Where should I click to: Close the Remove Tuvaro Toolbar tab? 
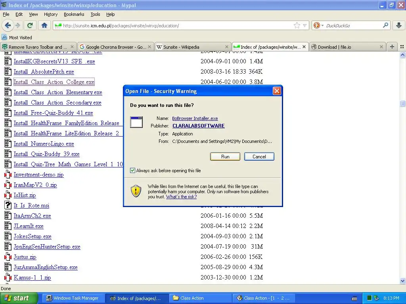(x=72, y=47)
